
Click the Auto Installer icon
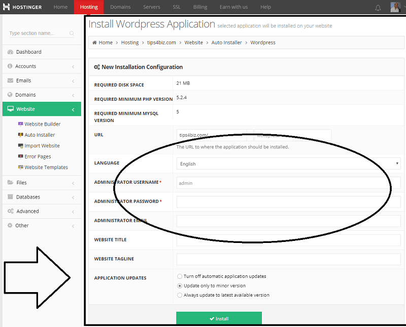coord(20,135)
